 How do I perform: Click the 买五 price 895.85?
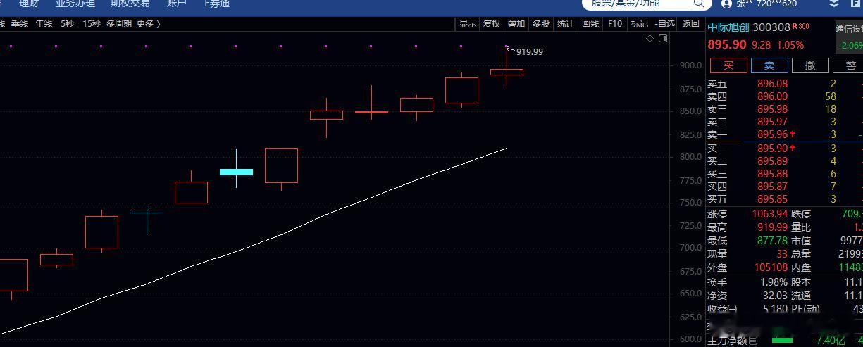pos(772,199)
